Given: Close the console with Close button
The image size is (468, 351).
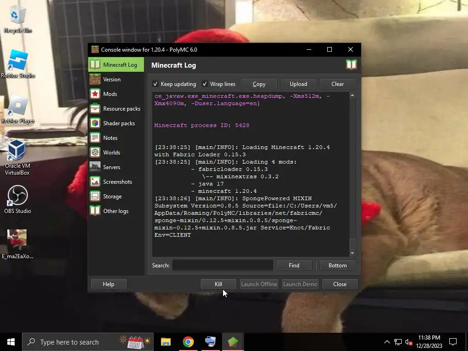Looking at the screenshot, I should pos(340,284).
